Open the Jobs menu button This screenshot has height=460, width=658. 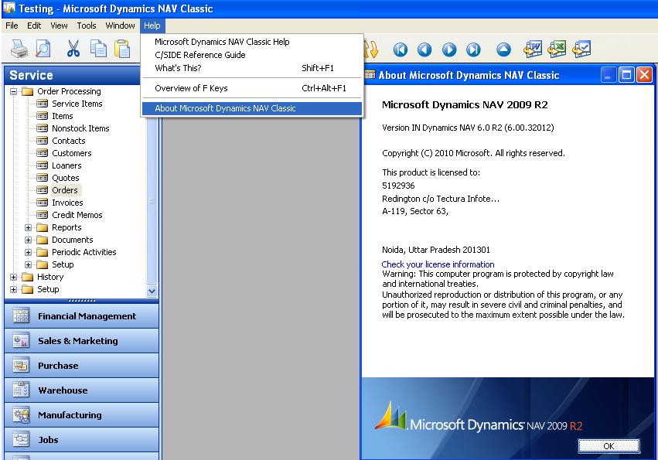click(81, 440)
